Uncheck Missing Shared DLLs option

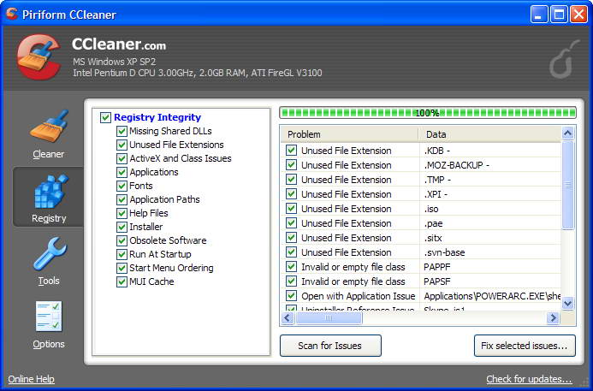tap(122, 131)
